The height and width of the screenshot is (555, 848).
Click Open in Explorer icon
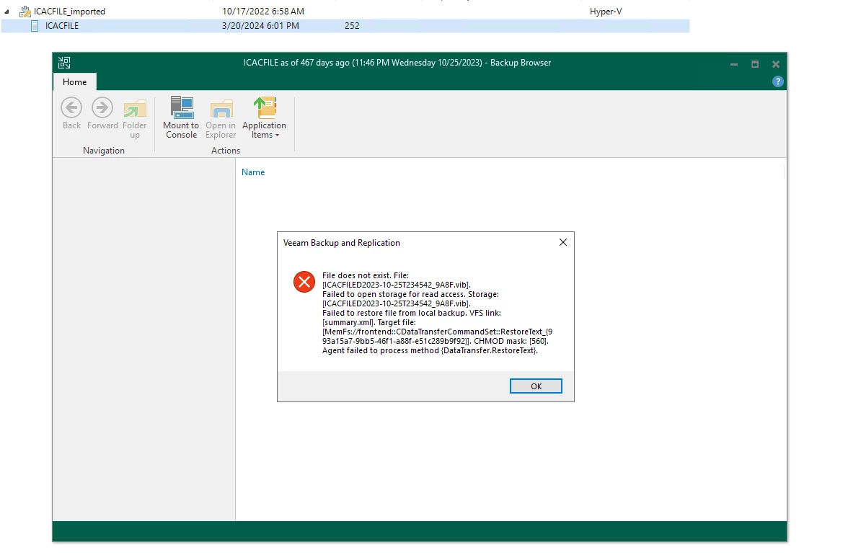tap(221, 109)
